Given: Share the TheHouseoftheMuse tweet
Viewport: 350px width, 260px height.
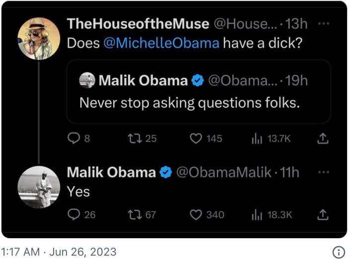Looking at the screenshot, I should pos(323,139).
